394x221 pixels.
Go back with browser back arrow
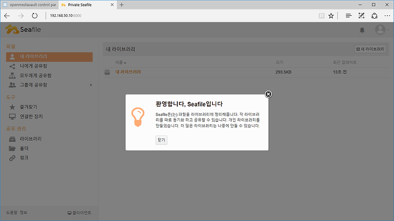(7, 15)
